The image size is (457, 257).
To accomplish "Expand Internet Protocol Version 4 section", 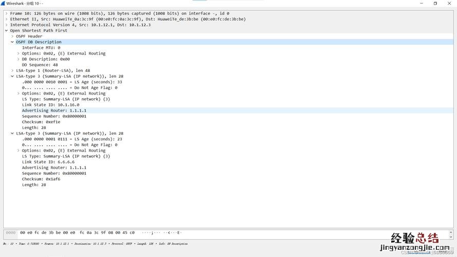I will coord(6,25).
